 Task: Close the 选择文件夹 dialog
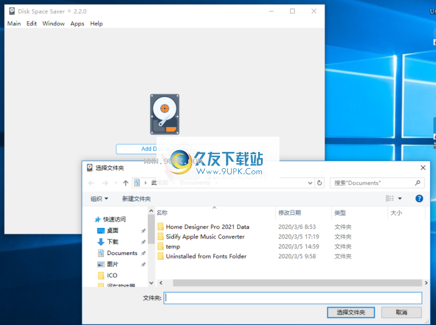(x=423, y=168)
